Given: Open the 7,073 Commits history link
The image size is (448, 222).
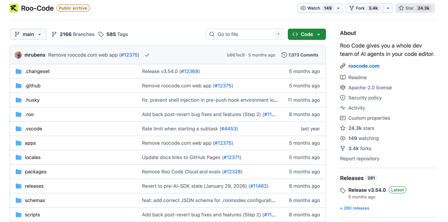Looking at the screenshot, I should point(300,55).
